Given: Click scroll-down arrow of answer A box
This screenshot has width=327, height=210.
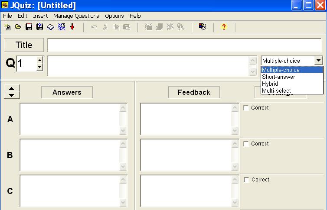Looking at the screenshot, I should (x=123, y=130).
